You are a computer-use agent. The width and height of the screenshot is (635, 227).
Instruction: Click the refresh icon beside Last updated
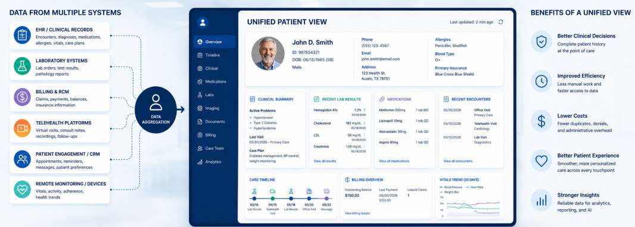coord(500,22)
